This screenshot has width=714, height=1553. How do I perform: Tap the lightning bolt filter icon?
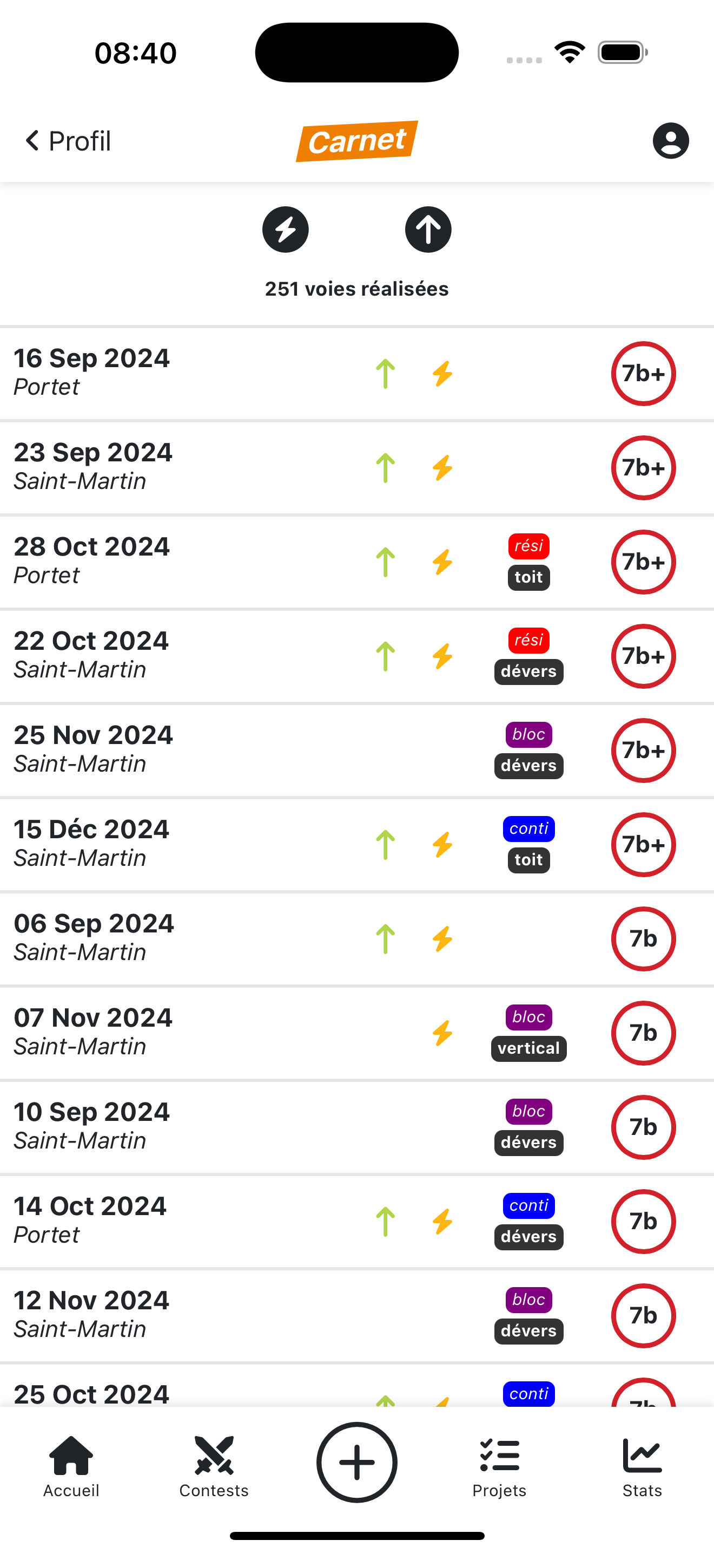pyautogui.click(x=286, y=230)
